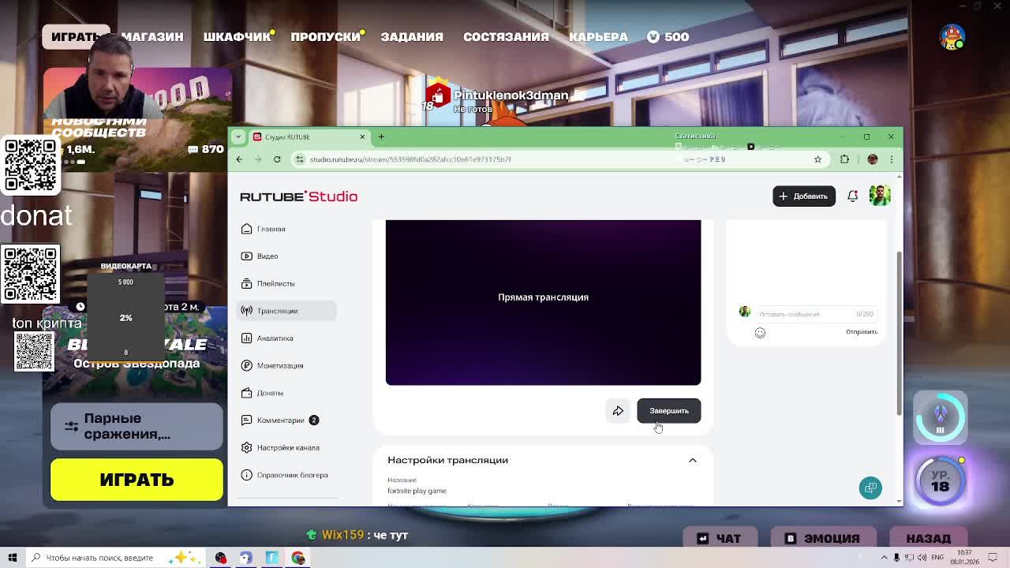Open the Chrome profile avatar

tap(873, 159)
